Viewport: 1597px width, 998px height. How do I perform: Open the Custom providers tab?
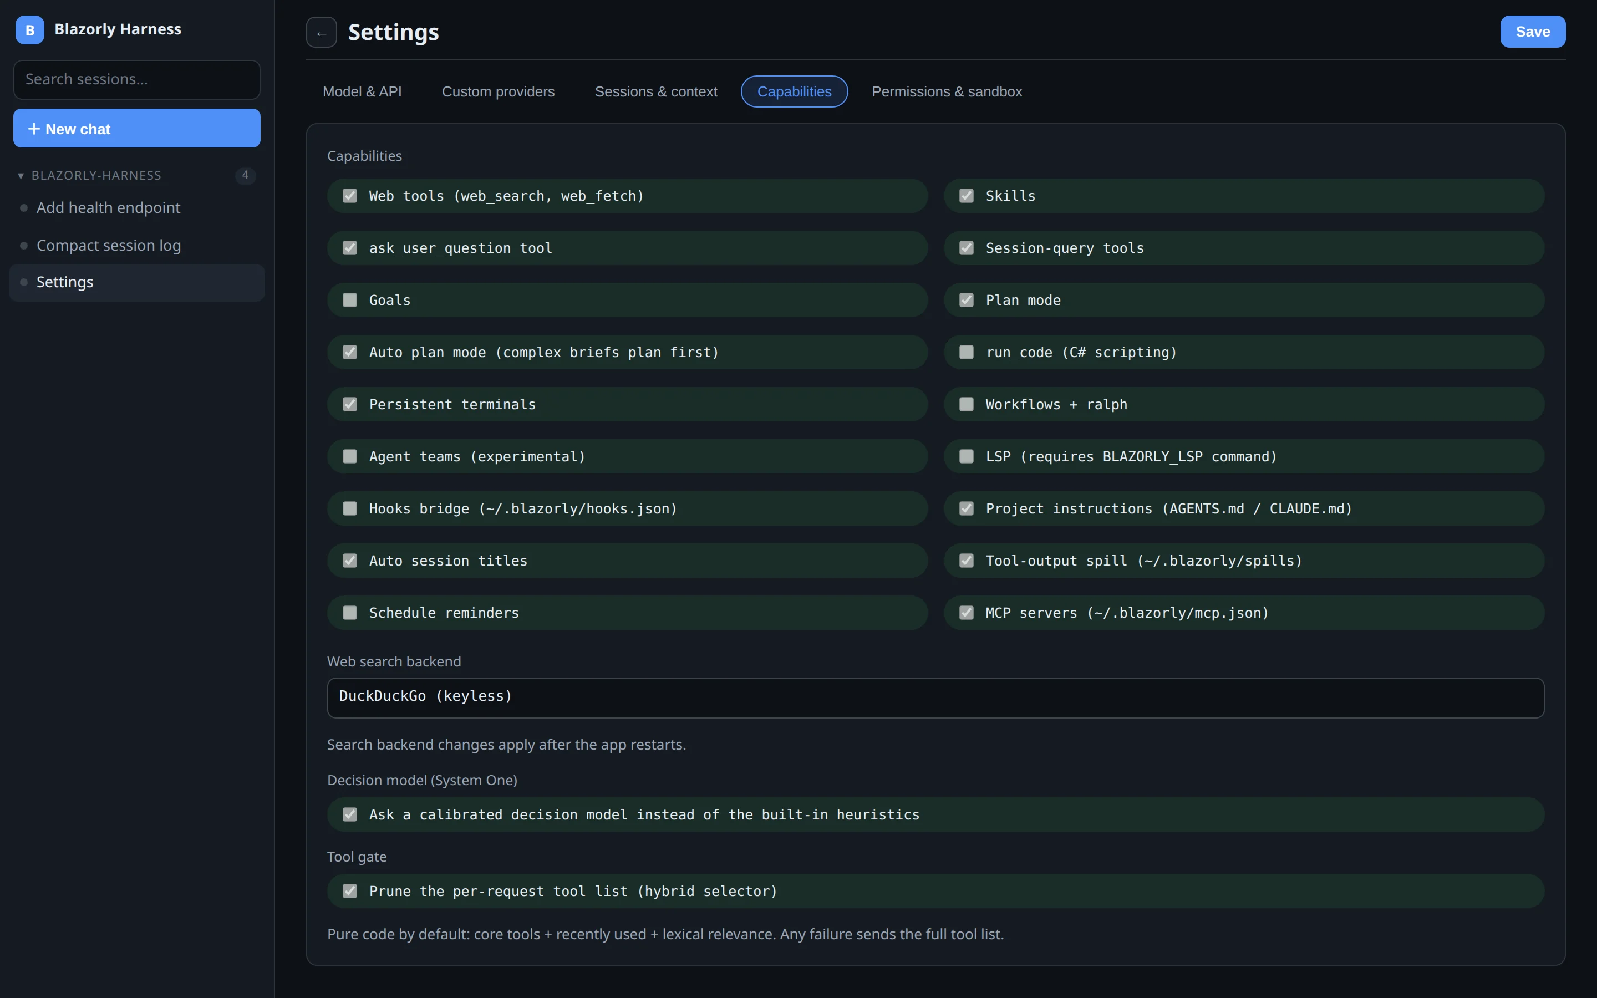pos(499,91)
